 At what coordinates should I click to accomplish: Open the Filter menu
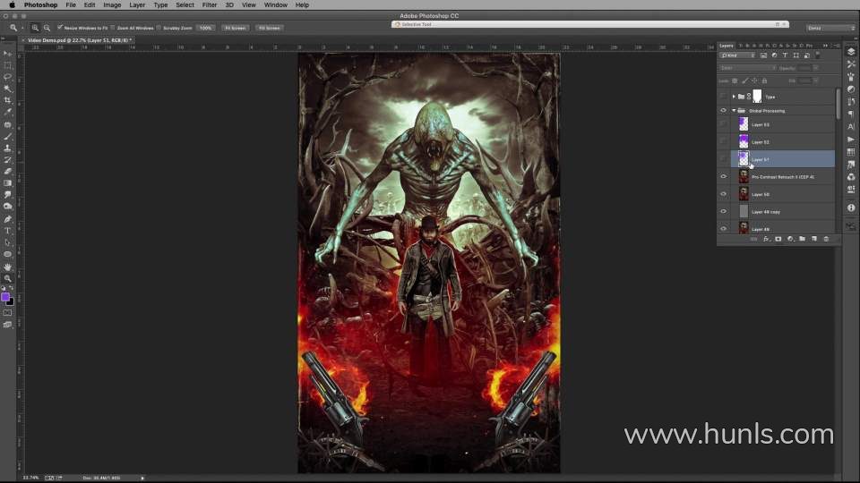coord(210,5)
